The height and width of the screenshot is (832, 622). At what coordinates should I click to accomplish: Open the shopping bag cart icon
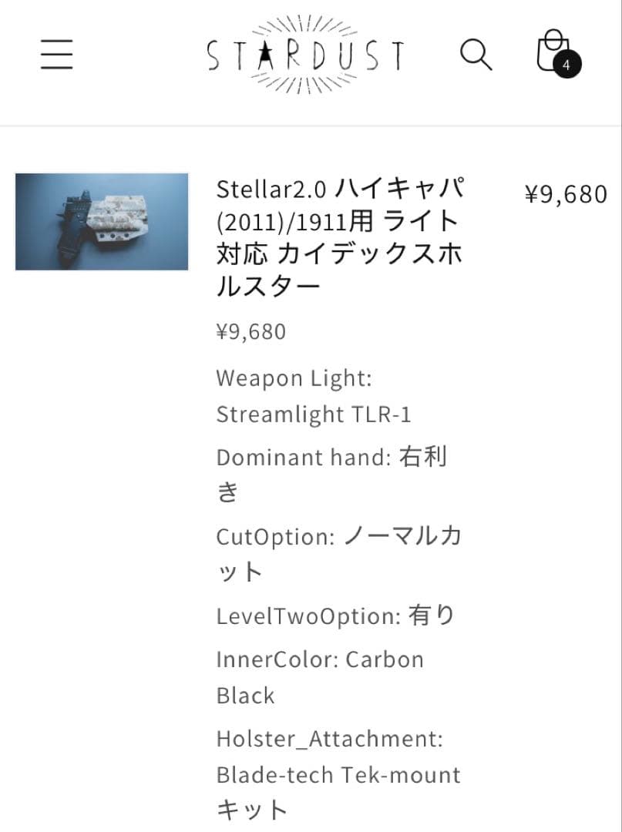click(x=553, y=54)
